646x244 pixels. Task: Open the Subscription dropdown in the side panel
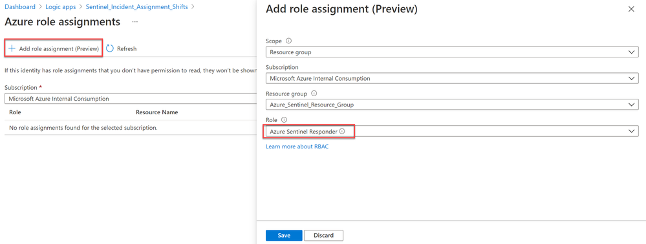coord(452,78)
